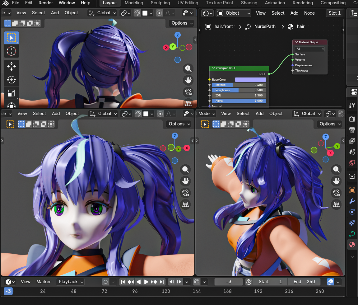Screen dimensions: 358x305
Task: Click the Blender logo menu icon
Action: click(6, 3)
